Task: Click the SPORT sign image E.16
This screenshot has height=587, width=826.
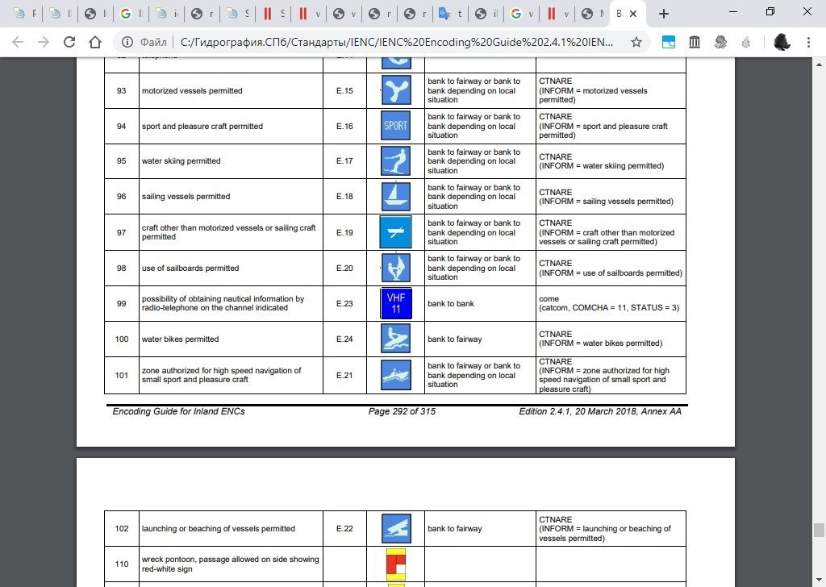Action: click(x=395, y=126)
